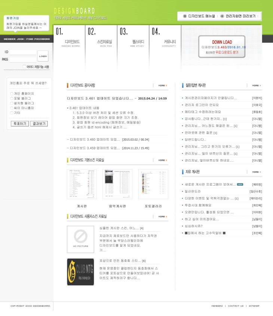273x316 pixels.
Task: Open post 새로운 게시판 프로그램이 보여서
Action: (210, 185)
